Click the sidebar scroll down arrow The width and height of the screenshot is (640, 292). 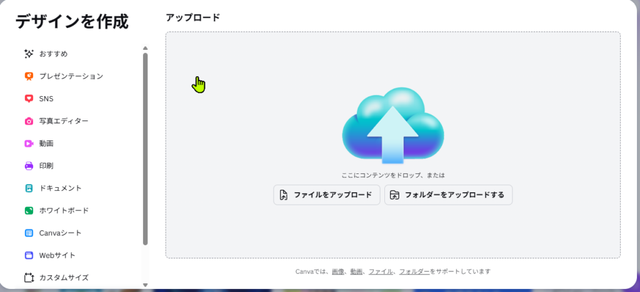(x=145, y=285)
